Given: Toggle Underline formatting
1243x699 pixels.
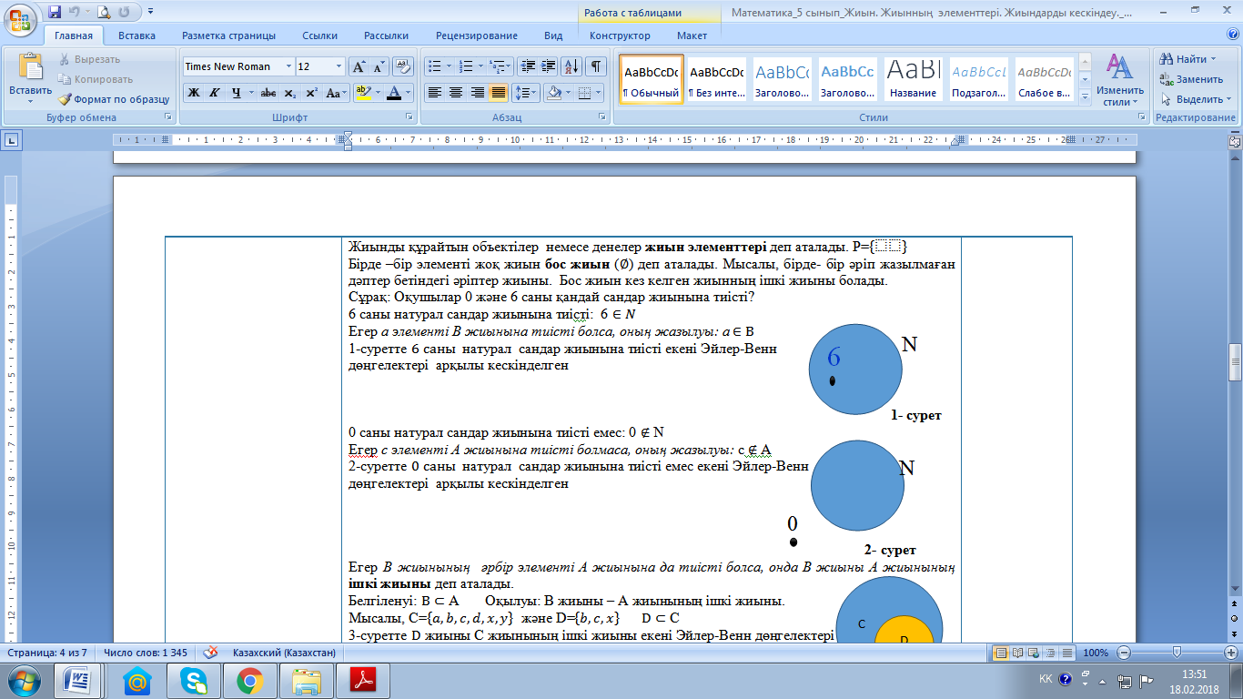Looking at the screenshot, I should [237, 93].
